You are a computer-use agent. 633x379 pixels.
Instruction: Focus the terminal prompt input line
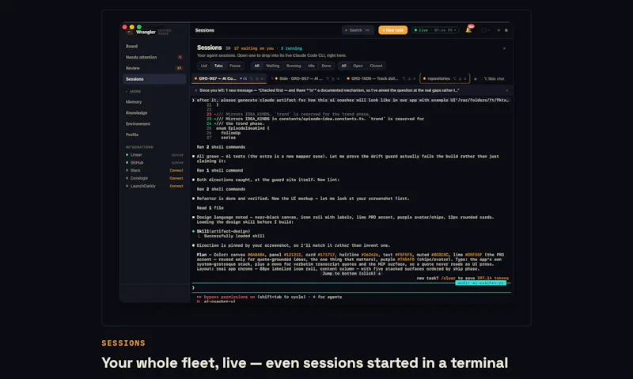[x=351, y=288]
